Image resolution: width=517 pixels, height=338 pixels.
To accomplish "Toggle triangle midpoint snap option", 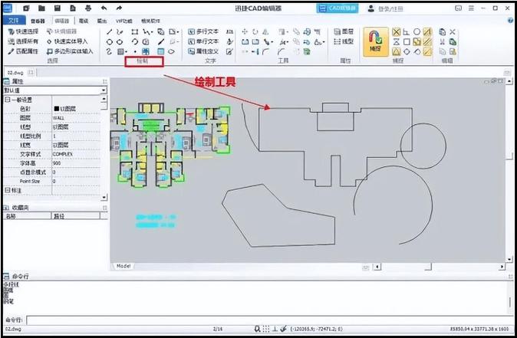I will coord(397,51).
